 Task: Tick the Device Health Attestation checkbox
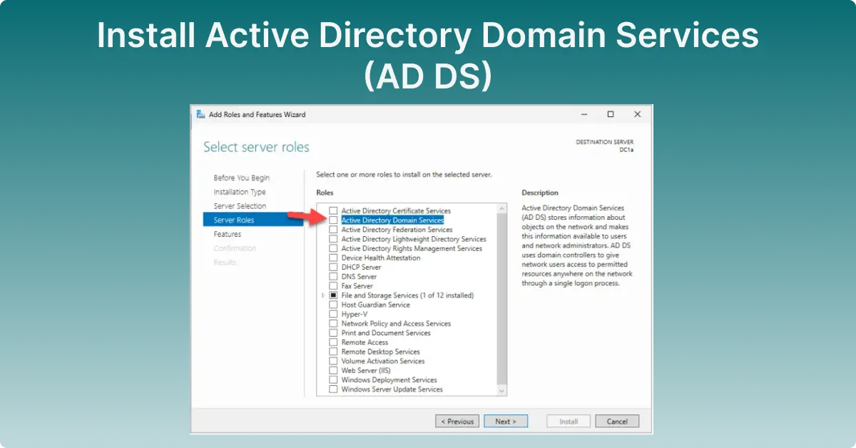pyautogui.click(x=333, y=258)
